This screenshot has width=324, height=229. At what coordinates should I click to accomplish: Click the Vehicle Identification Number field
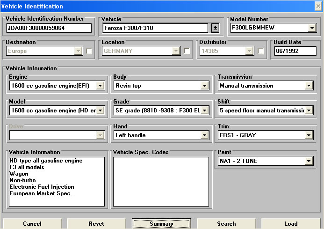[49, 28]
